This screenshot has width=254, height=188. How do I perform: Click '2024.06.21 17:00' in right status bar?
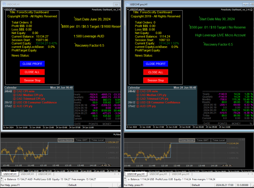[x=224, y=185]
